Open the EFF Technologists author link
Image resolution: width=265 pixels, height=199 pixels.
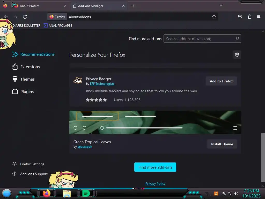(x=102, y=84)
